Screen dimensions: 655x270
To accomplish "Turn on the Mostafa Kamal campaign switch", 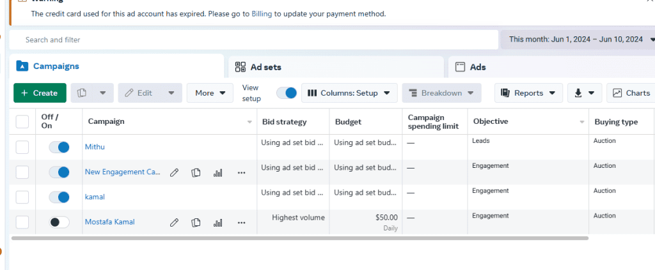I will 59,222.
